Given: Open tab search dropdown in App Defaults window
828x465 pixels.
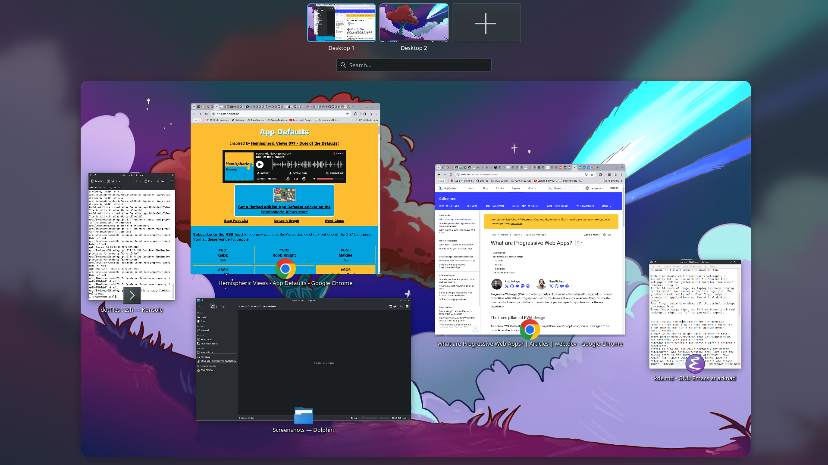Looking at the screenshot, I should [194, 106].
